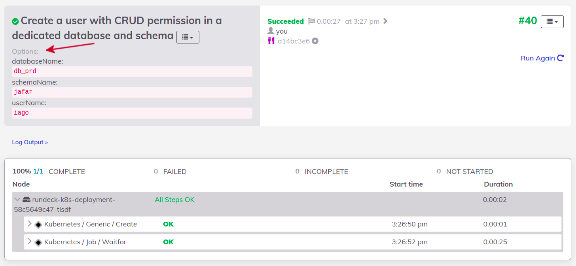The image size is (576, 266).
Task: Click the Kubernetes icon on the Waitfor step
Action: (x=38, y=242)
